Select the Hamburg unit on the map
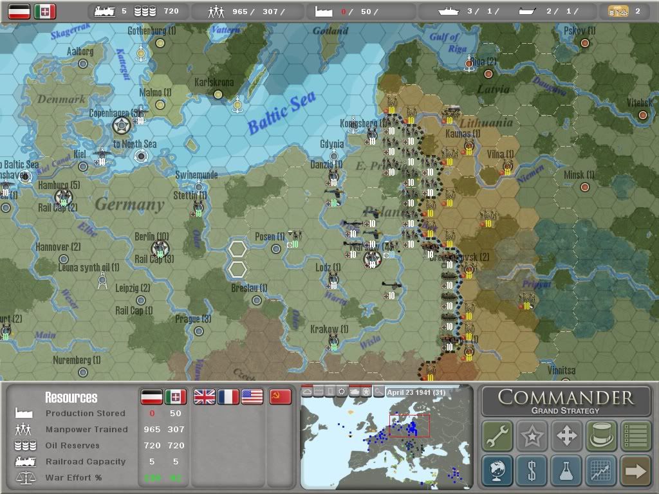 64,197
